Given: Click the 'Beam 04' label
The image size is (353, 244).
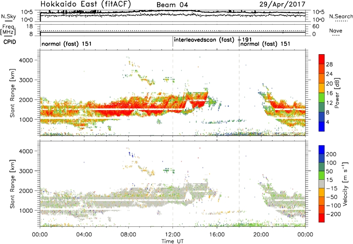Looking at the screenshot, I should click(x=172, y=5).
